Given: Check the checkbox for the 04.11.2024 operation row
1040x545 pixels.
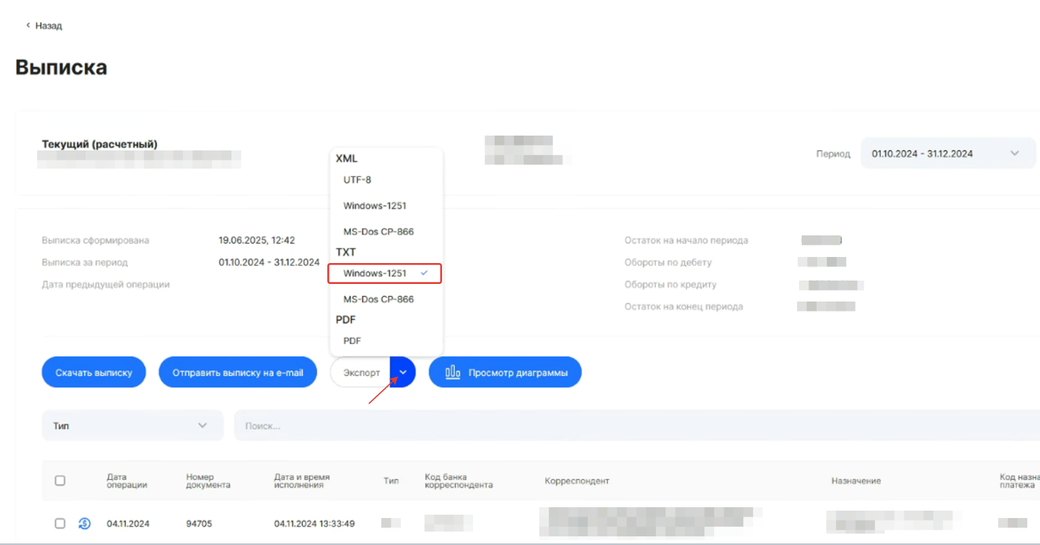Looking at the screenshot, I should pos(60,523).
